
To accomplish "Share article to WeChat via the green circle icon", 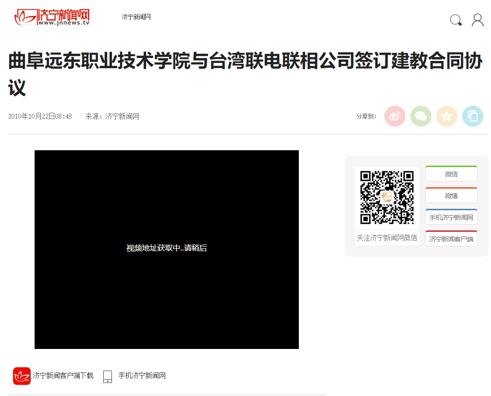I will 421,116.
